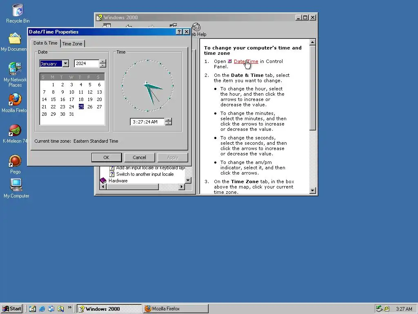
Task: Switch to Mozilla Firefox taskbar button
Action: tap(176, 309)
